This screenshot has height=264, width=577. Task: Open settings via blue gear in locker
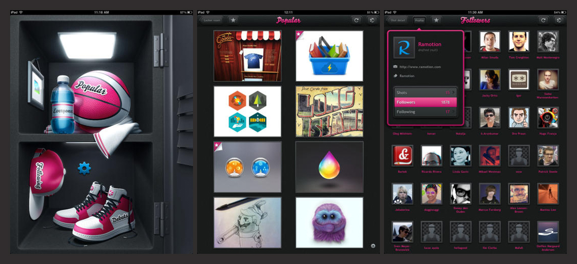(x=84, y=168)
